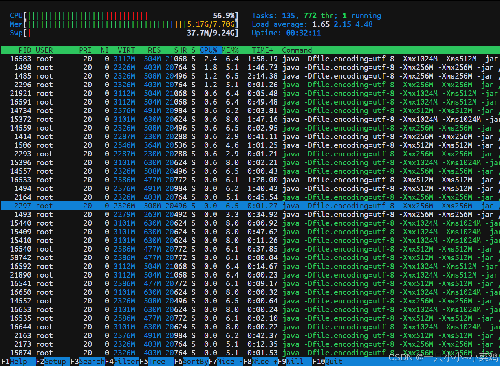This screenshot has height=366, width=500.
Task: Select process row with PID 21921
Action: [x=250, y=94]
